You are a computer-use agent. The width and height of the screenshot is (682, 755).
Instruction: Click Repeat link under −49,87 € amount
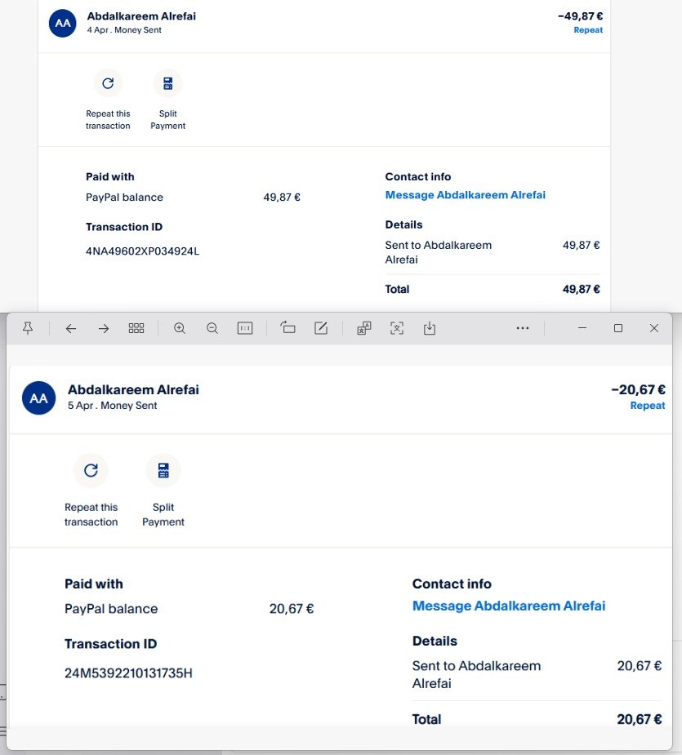point(588,30)
